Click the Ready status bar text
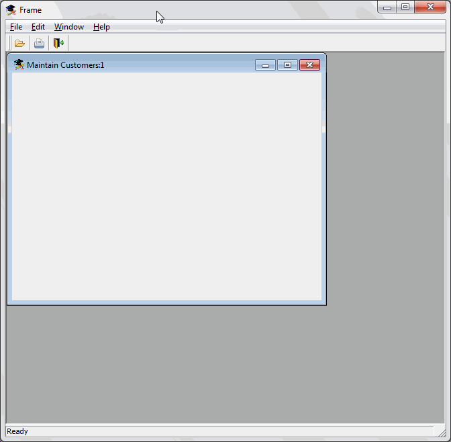This screenshot has width=451, height=442. click(x=17, y=431)
